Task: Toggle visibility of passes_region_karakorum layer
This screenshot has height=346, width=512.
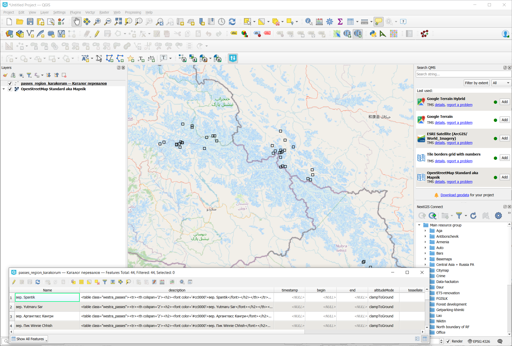Action: (10, 83)
